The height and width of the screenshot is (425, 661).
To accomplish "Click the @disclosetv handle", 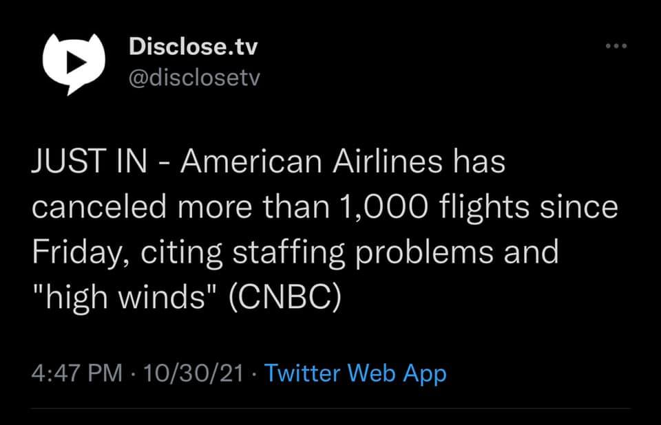I will pyautogui.click(x=194, y=80).
